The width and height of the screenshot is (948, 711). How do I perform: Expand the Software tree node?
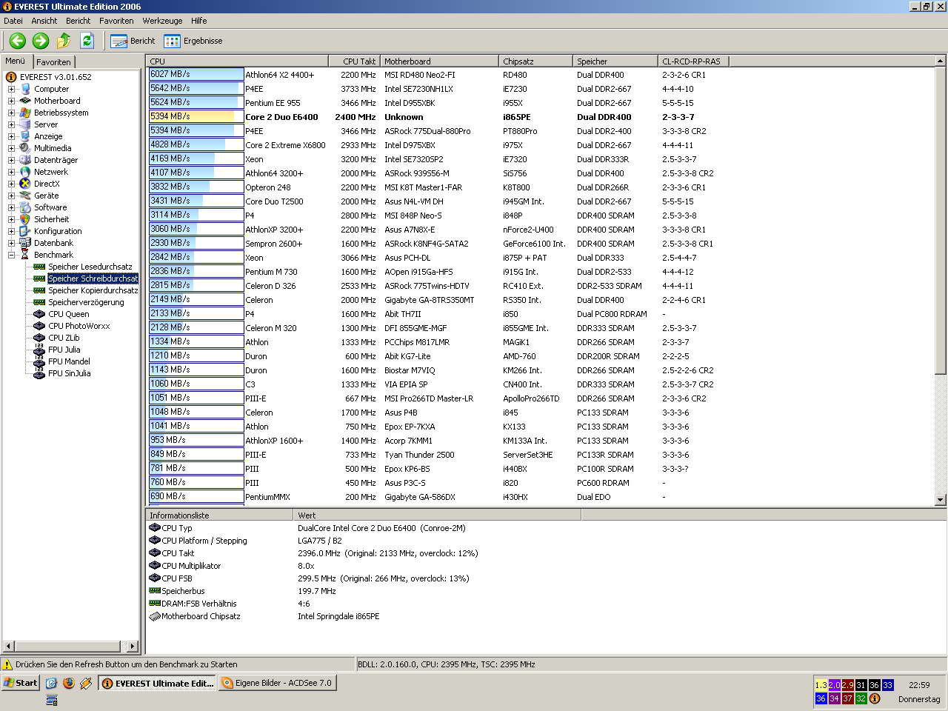tap(11, 207)
